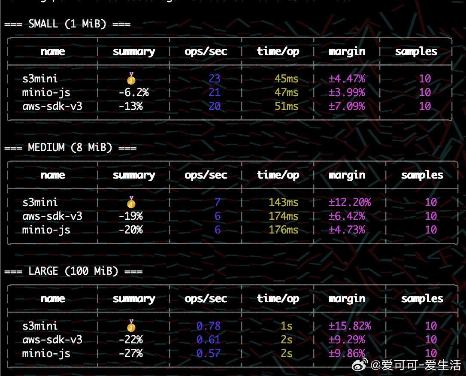Select minio-js name in MEDIUM table
The width and height of the screenshot is (466, 376).
pyautogui.click(x=46, y=230)
